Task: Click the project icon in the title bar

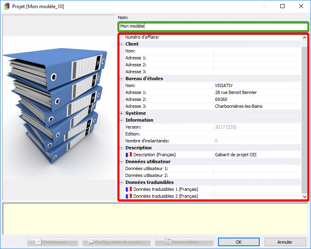Action: point(7,7)
